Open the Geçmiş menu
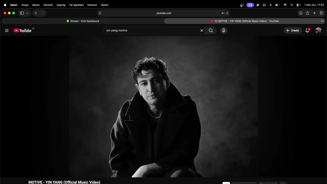This screenshot has height=184, width=327. tap(61, 5)
